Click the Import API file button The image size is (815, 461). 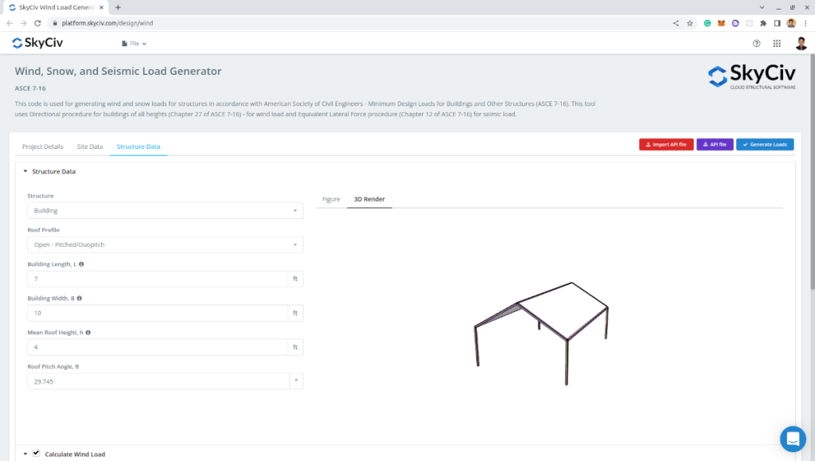click(x=666, y=144)
